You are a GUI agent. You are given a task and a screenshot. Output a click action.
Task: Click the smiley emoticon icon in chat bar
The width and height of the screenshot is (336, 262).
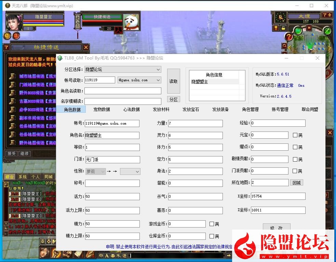(113, 256)
